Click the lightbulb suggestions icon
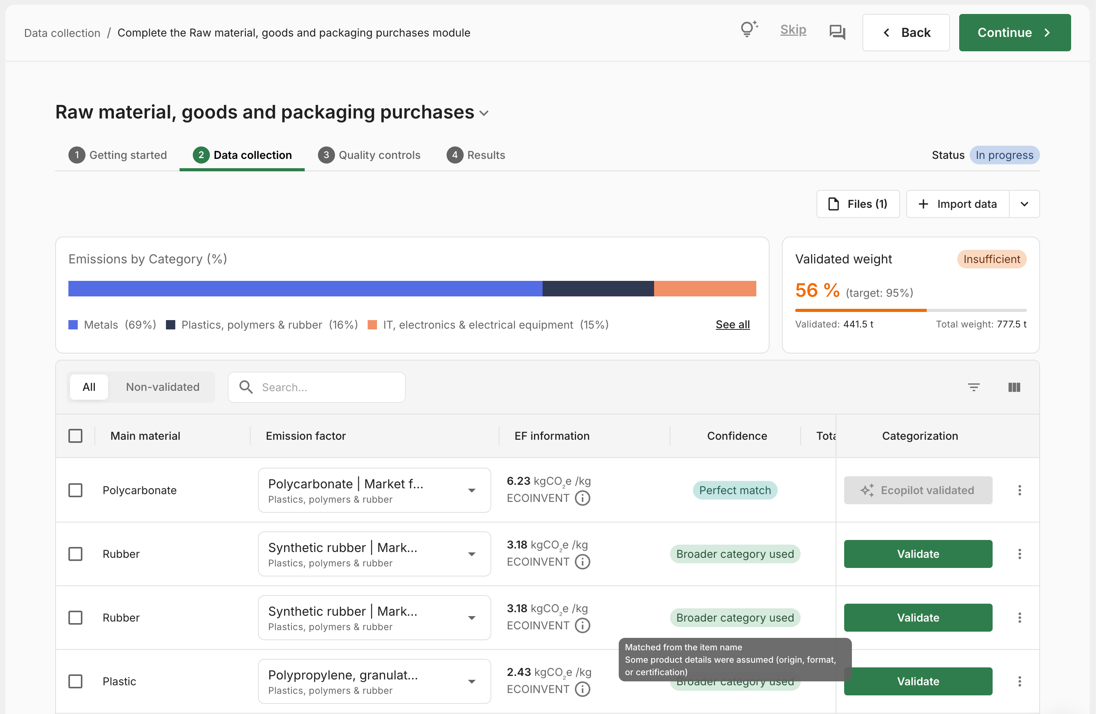This screenshot has width=1096, height=714. click(x=749, y=30)
